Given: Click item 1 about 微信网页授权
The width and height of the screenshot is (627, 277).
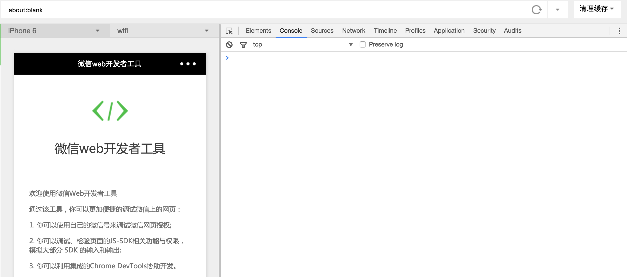Looking at the screenshot, I should click(100, 225).
